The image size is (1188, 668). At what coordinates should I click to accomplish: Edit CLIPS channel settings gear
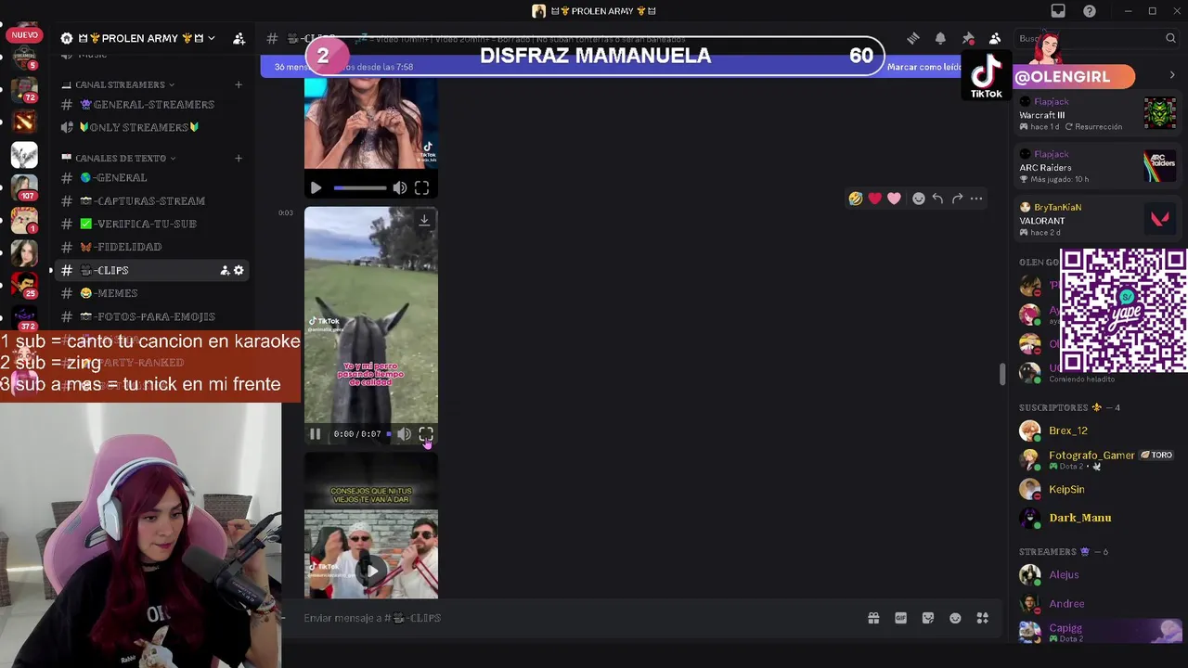tap(239, 270)
